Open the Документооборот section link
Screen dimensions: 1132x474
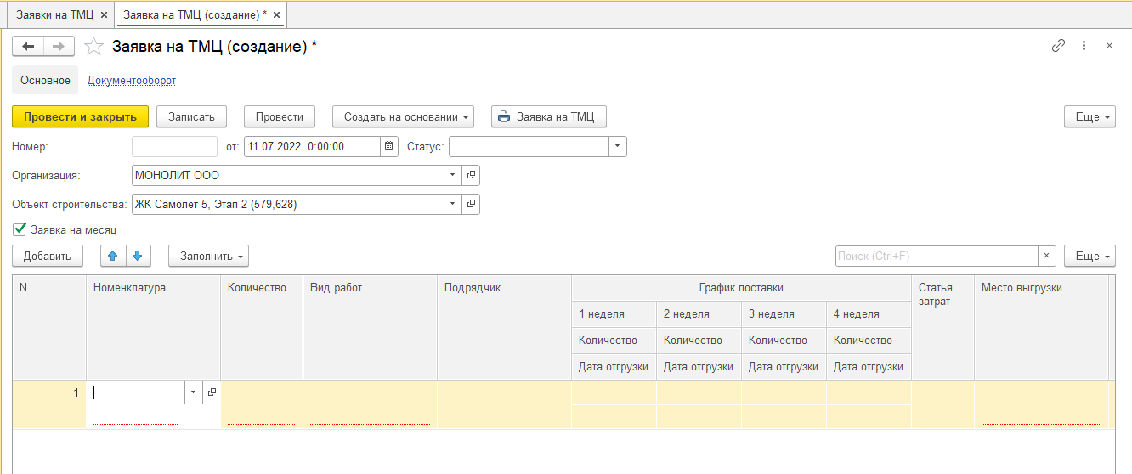coord(132,80)
